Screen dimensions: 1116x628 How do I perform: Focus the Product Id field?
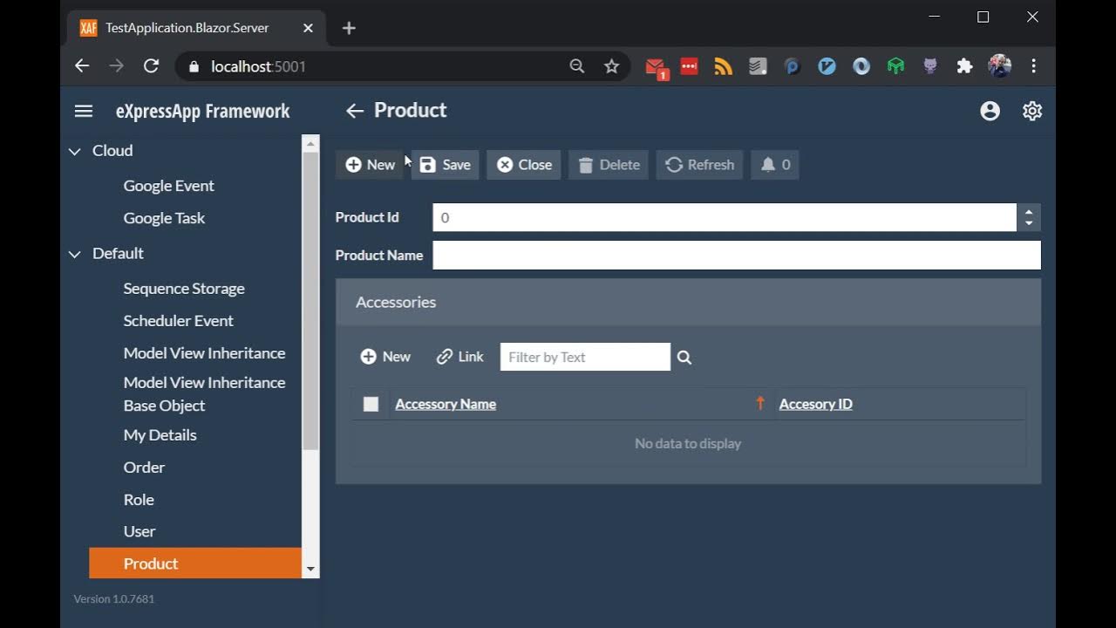pyautogui.click(x=725, y=217)
